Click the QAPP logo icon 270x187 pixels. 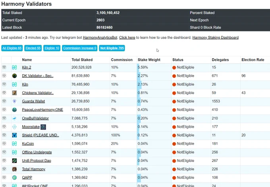(14, 177)
